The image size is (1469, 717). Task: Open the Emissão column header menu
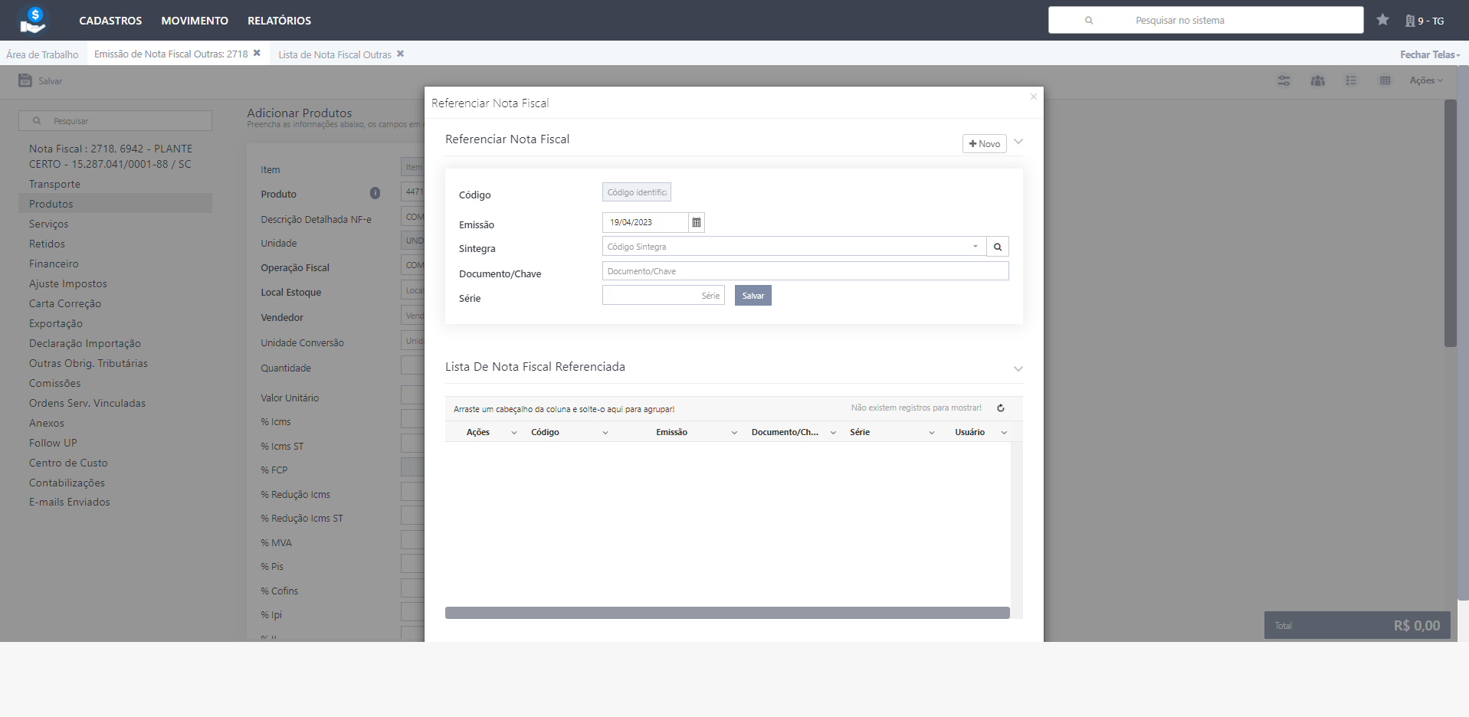pos(734,433)
